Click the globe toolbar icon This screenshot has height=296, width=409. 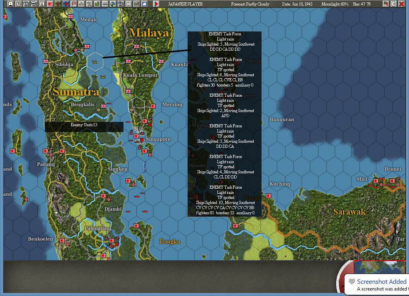click(x=112, y=4)
